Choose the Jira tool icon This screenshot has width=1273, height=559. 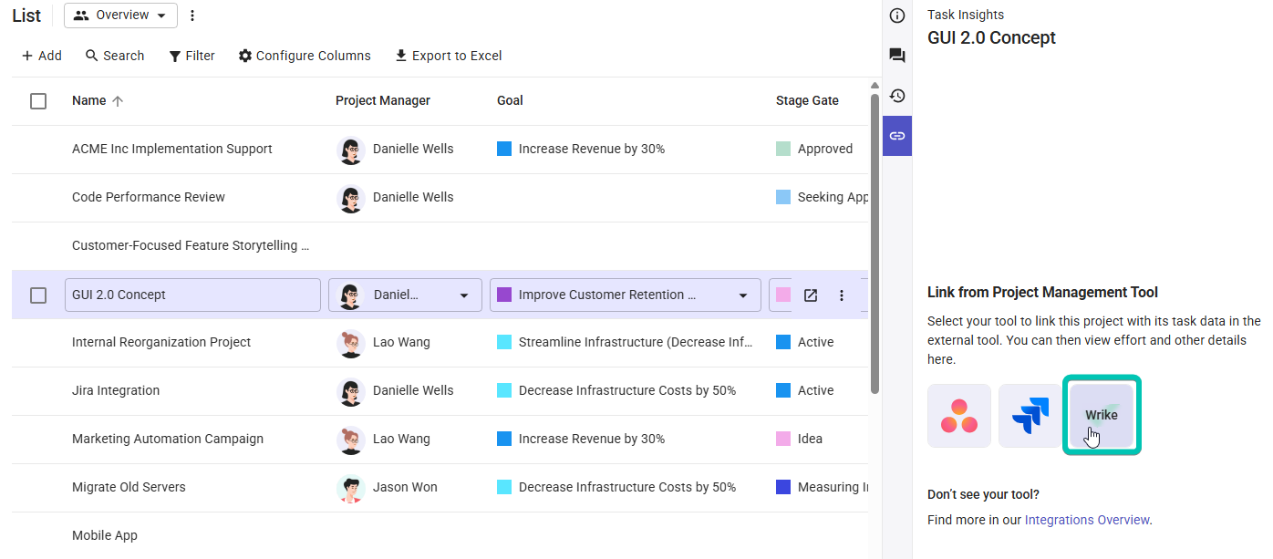[1030, 416]
